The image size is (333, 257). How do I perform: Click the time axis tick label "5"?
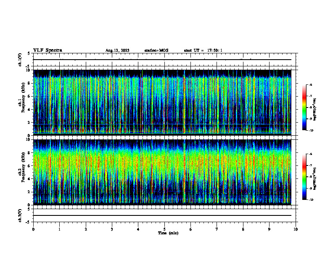164,229
